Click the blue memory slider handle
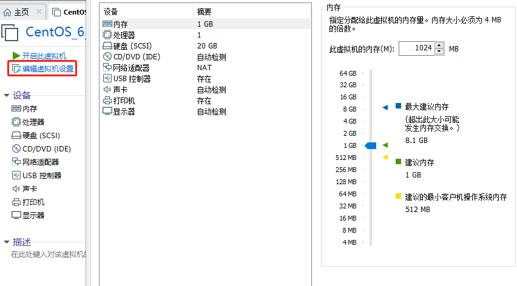Screen dimensions: 517x286 point(371,145)
